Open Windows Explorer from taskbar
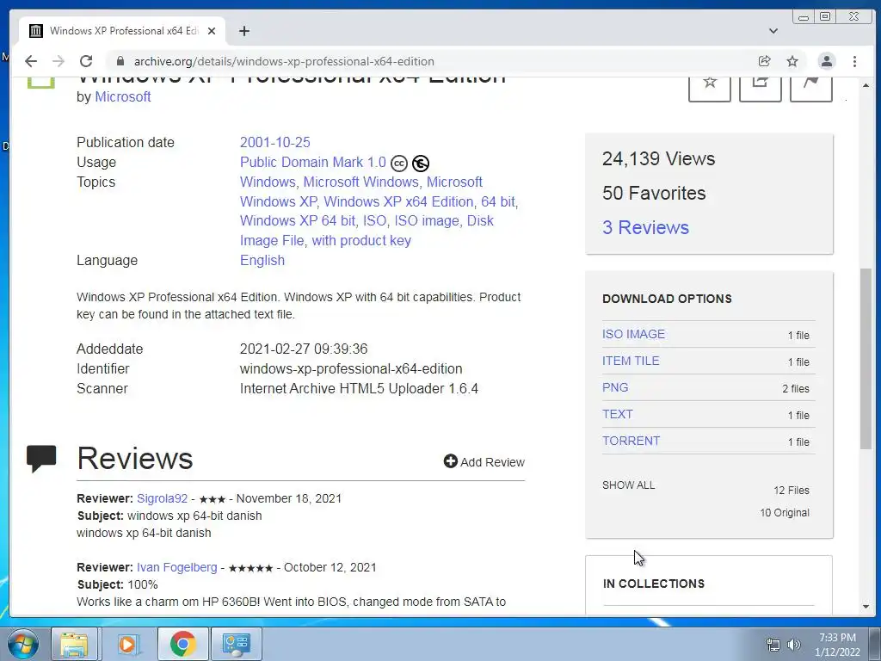Screen dimensions: 881x661 coord(75,644)
